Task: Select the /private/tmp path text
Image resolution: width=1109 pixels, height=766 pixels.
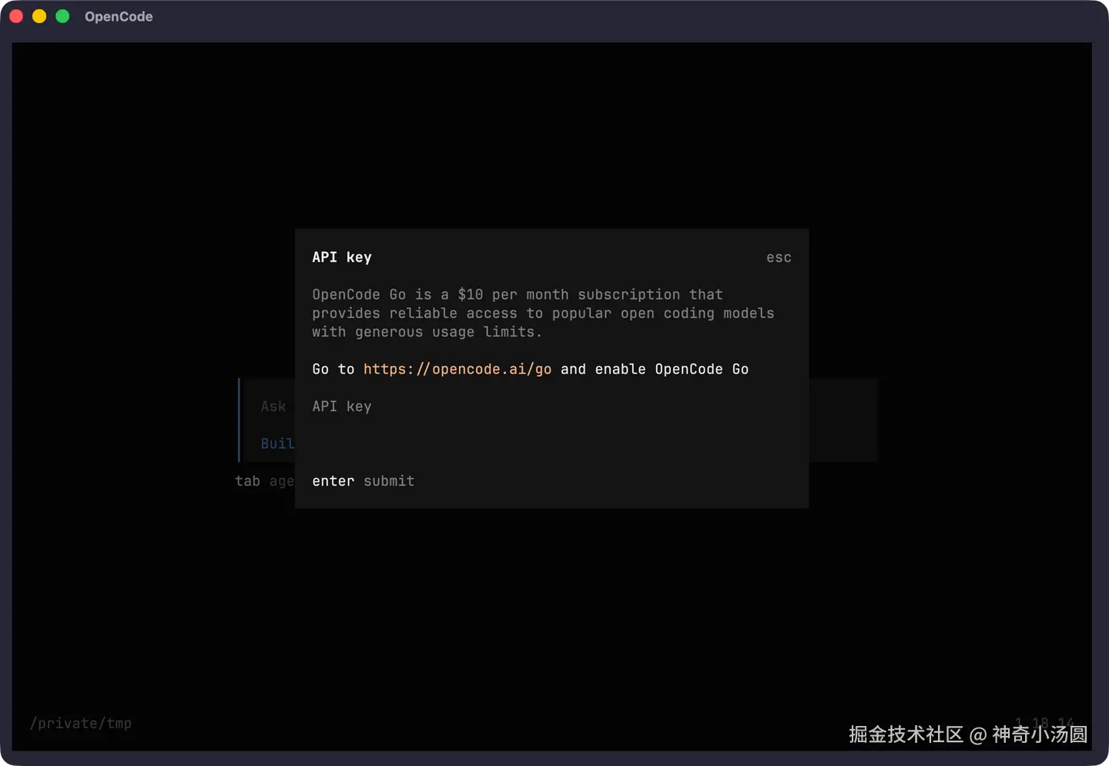Action: coord(81,724)
